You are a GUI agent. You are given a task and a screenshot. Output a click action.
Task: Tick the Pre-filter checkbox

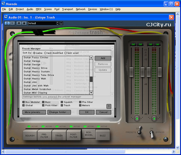80,102
